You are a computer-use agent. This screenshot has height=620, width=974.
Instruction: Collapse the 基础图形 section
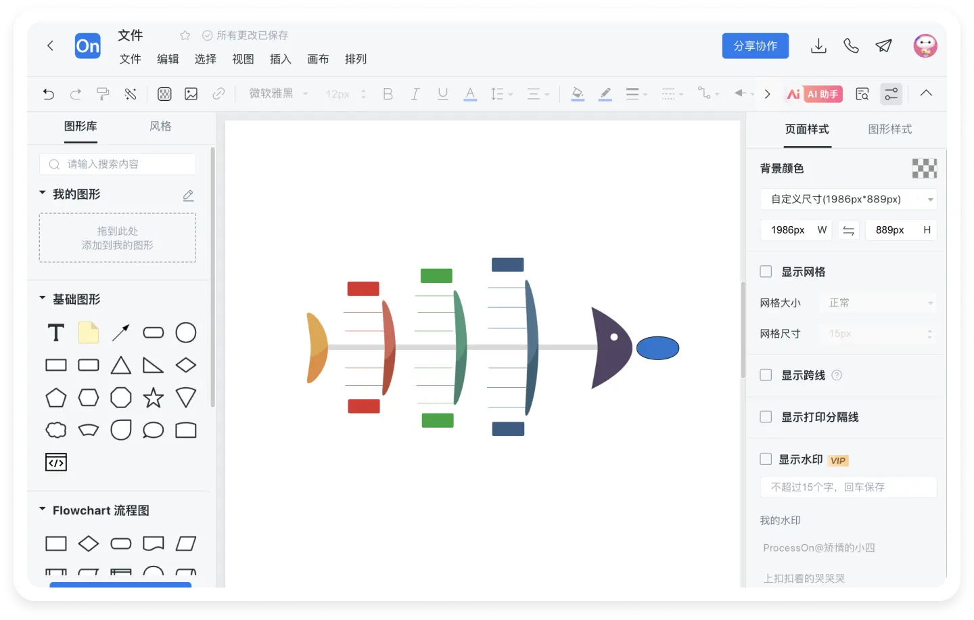43,298
